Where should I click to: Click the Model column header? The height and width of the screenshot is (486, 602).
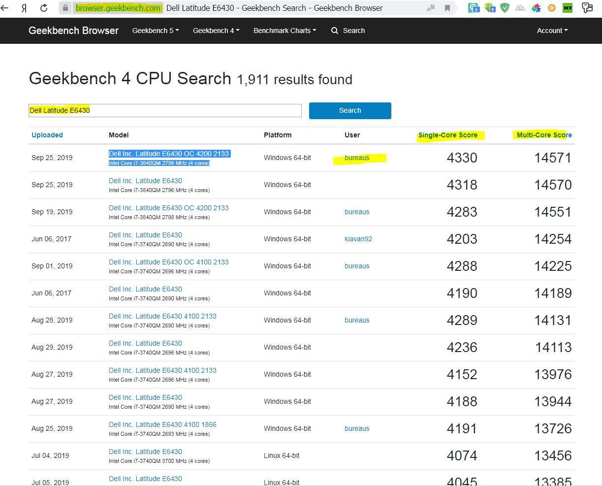coord(119,135)
